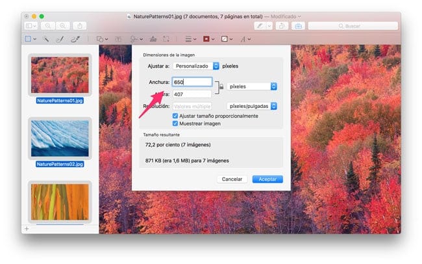Click the Aceptar button
The width and height of the screenshot is (422, 264).
coord(267,179)
